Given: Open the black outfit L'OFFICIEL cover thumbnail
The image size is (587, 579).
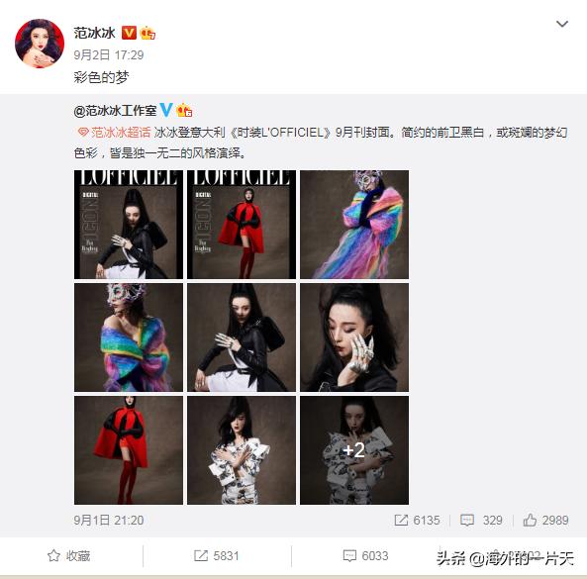Looking at the screenshot, I should (129, 225).
